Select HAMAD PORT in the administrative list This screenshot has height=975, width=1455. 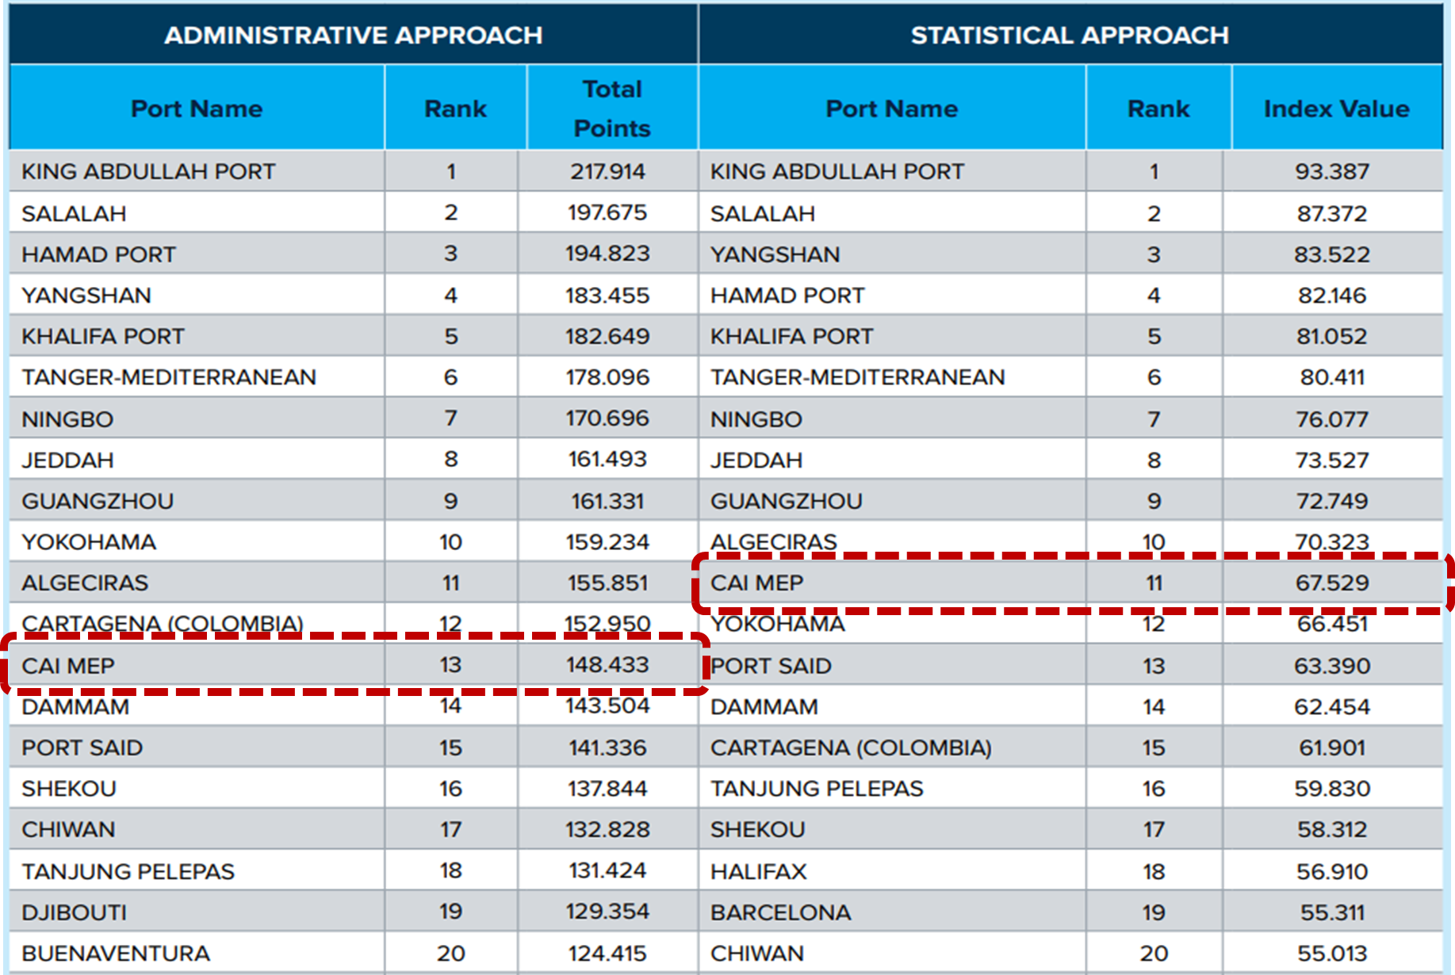point(98,254)
